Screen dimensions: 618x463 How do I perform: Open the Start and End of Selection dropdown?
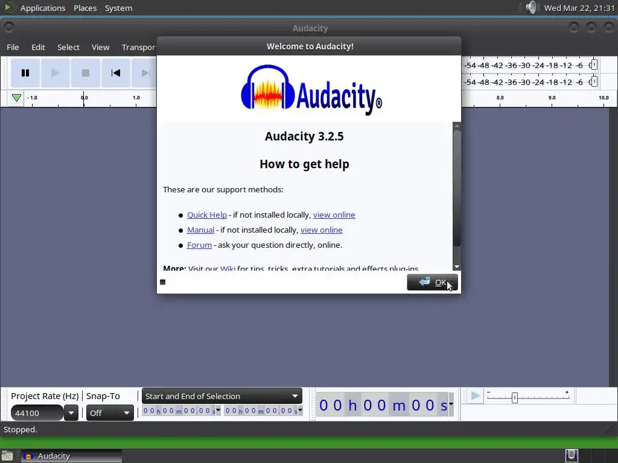coord(222,396)
